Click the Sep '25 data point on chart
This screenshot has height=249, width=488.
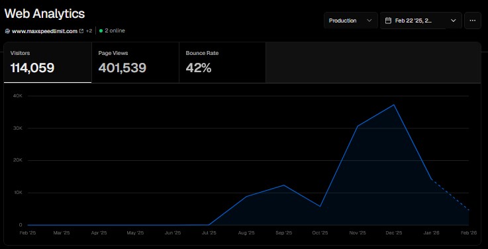283,185
